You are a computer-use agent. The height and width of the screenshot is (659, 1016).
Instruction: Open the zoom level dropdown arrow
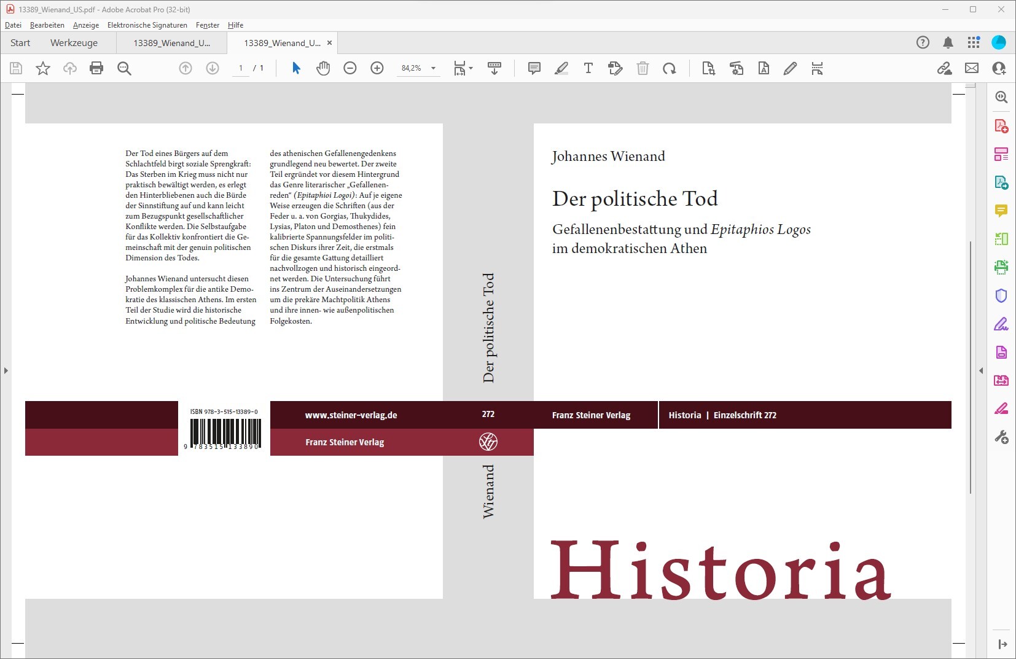click(434, 68)
